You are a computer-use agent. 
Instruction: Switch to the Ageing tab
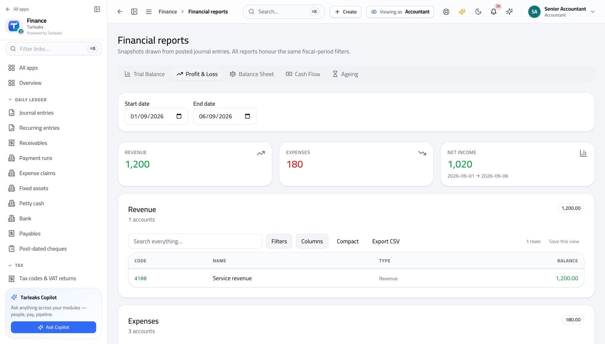[345, 74]
